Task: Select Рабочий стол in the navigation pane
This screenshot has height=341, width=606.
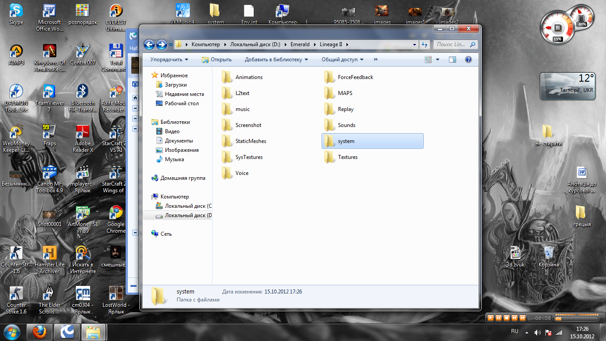Action: 177,103
